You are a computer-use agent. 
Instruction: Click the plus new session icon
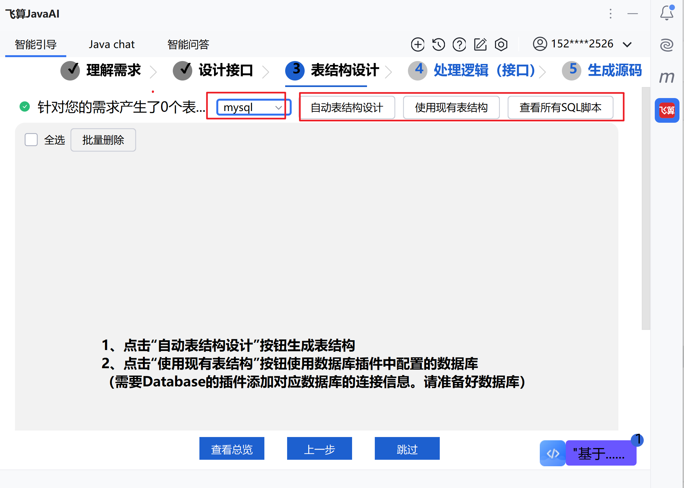point(418,44)
